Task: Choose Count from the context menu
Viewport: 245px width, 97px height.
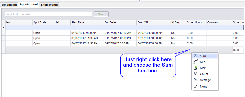Action: click(x=204, y=74)
